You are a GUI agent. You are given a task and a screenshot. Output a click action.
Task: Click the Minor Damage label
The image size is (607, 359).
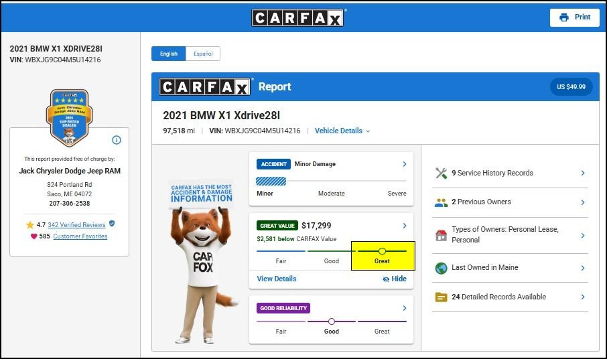click(315, 164)
